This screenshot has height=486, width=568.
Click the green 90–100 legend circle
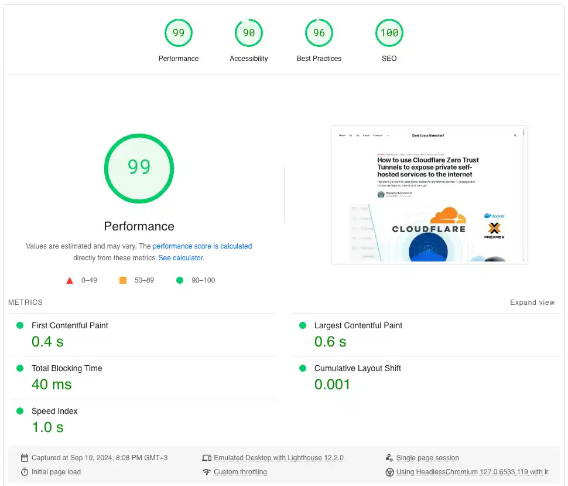pos(180,280)
